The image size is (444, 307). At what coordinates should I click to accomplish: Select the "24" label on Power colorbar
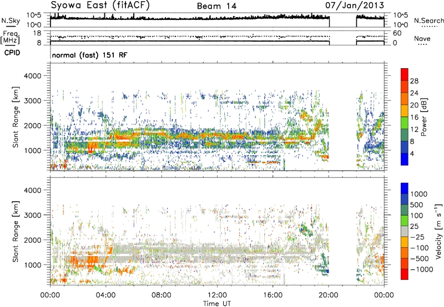click(x=414, y=93)
